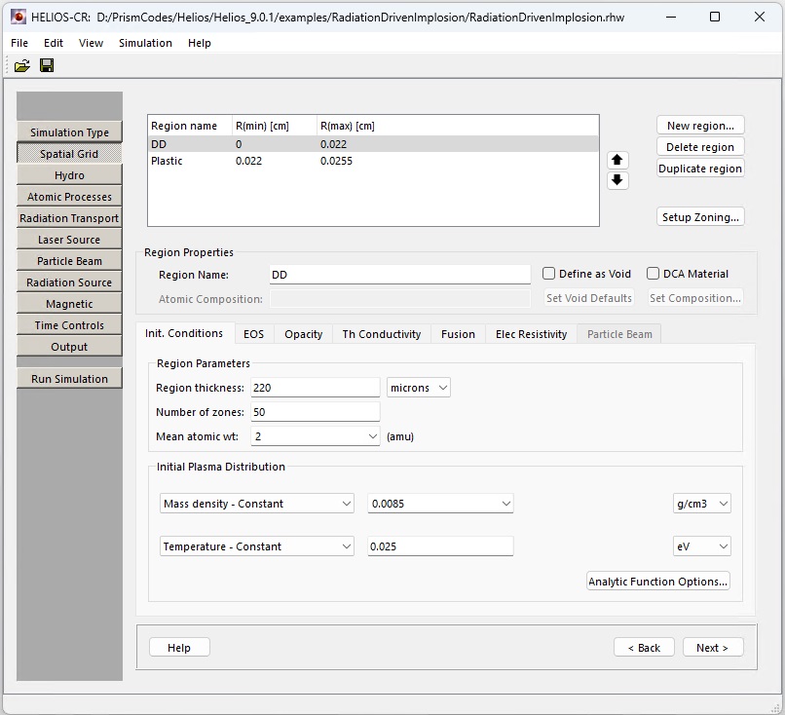Screen dimensions: 785x715
Task: Go to Radiation Transport section
Action: point(69,218)
